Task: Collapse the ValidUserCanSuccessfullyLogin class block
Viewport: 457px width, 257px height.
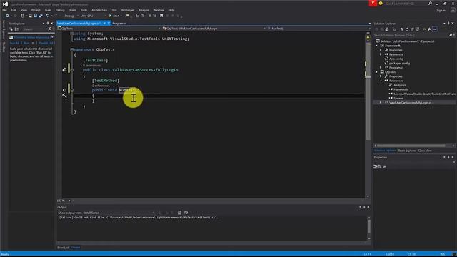Action: click(x=71, y=70)
